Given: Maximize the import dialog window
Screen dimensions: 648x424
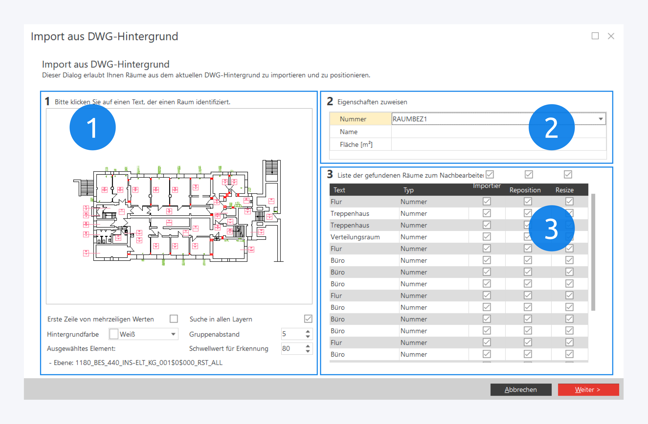Looking at the screenshot, I should click(595, 36).
